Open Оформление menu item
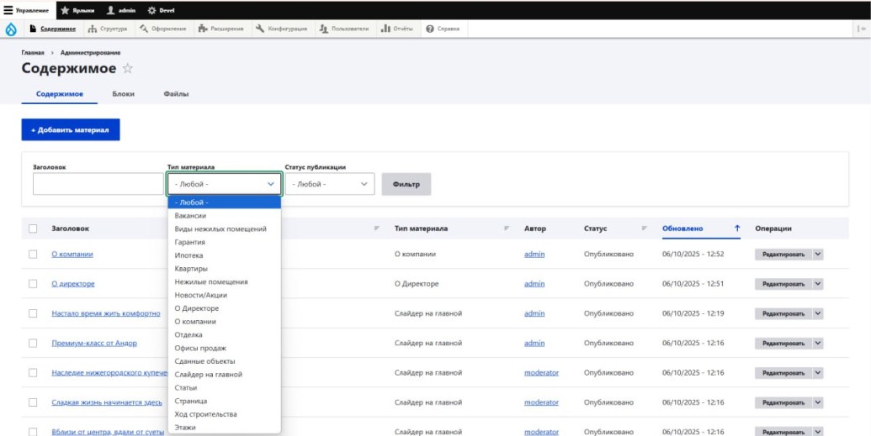871x436 pixels. [163, 29]
